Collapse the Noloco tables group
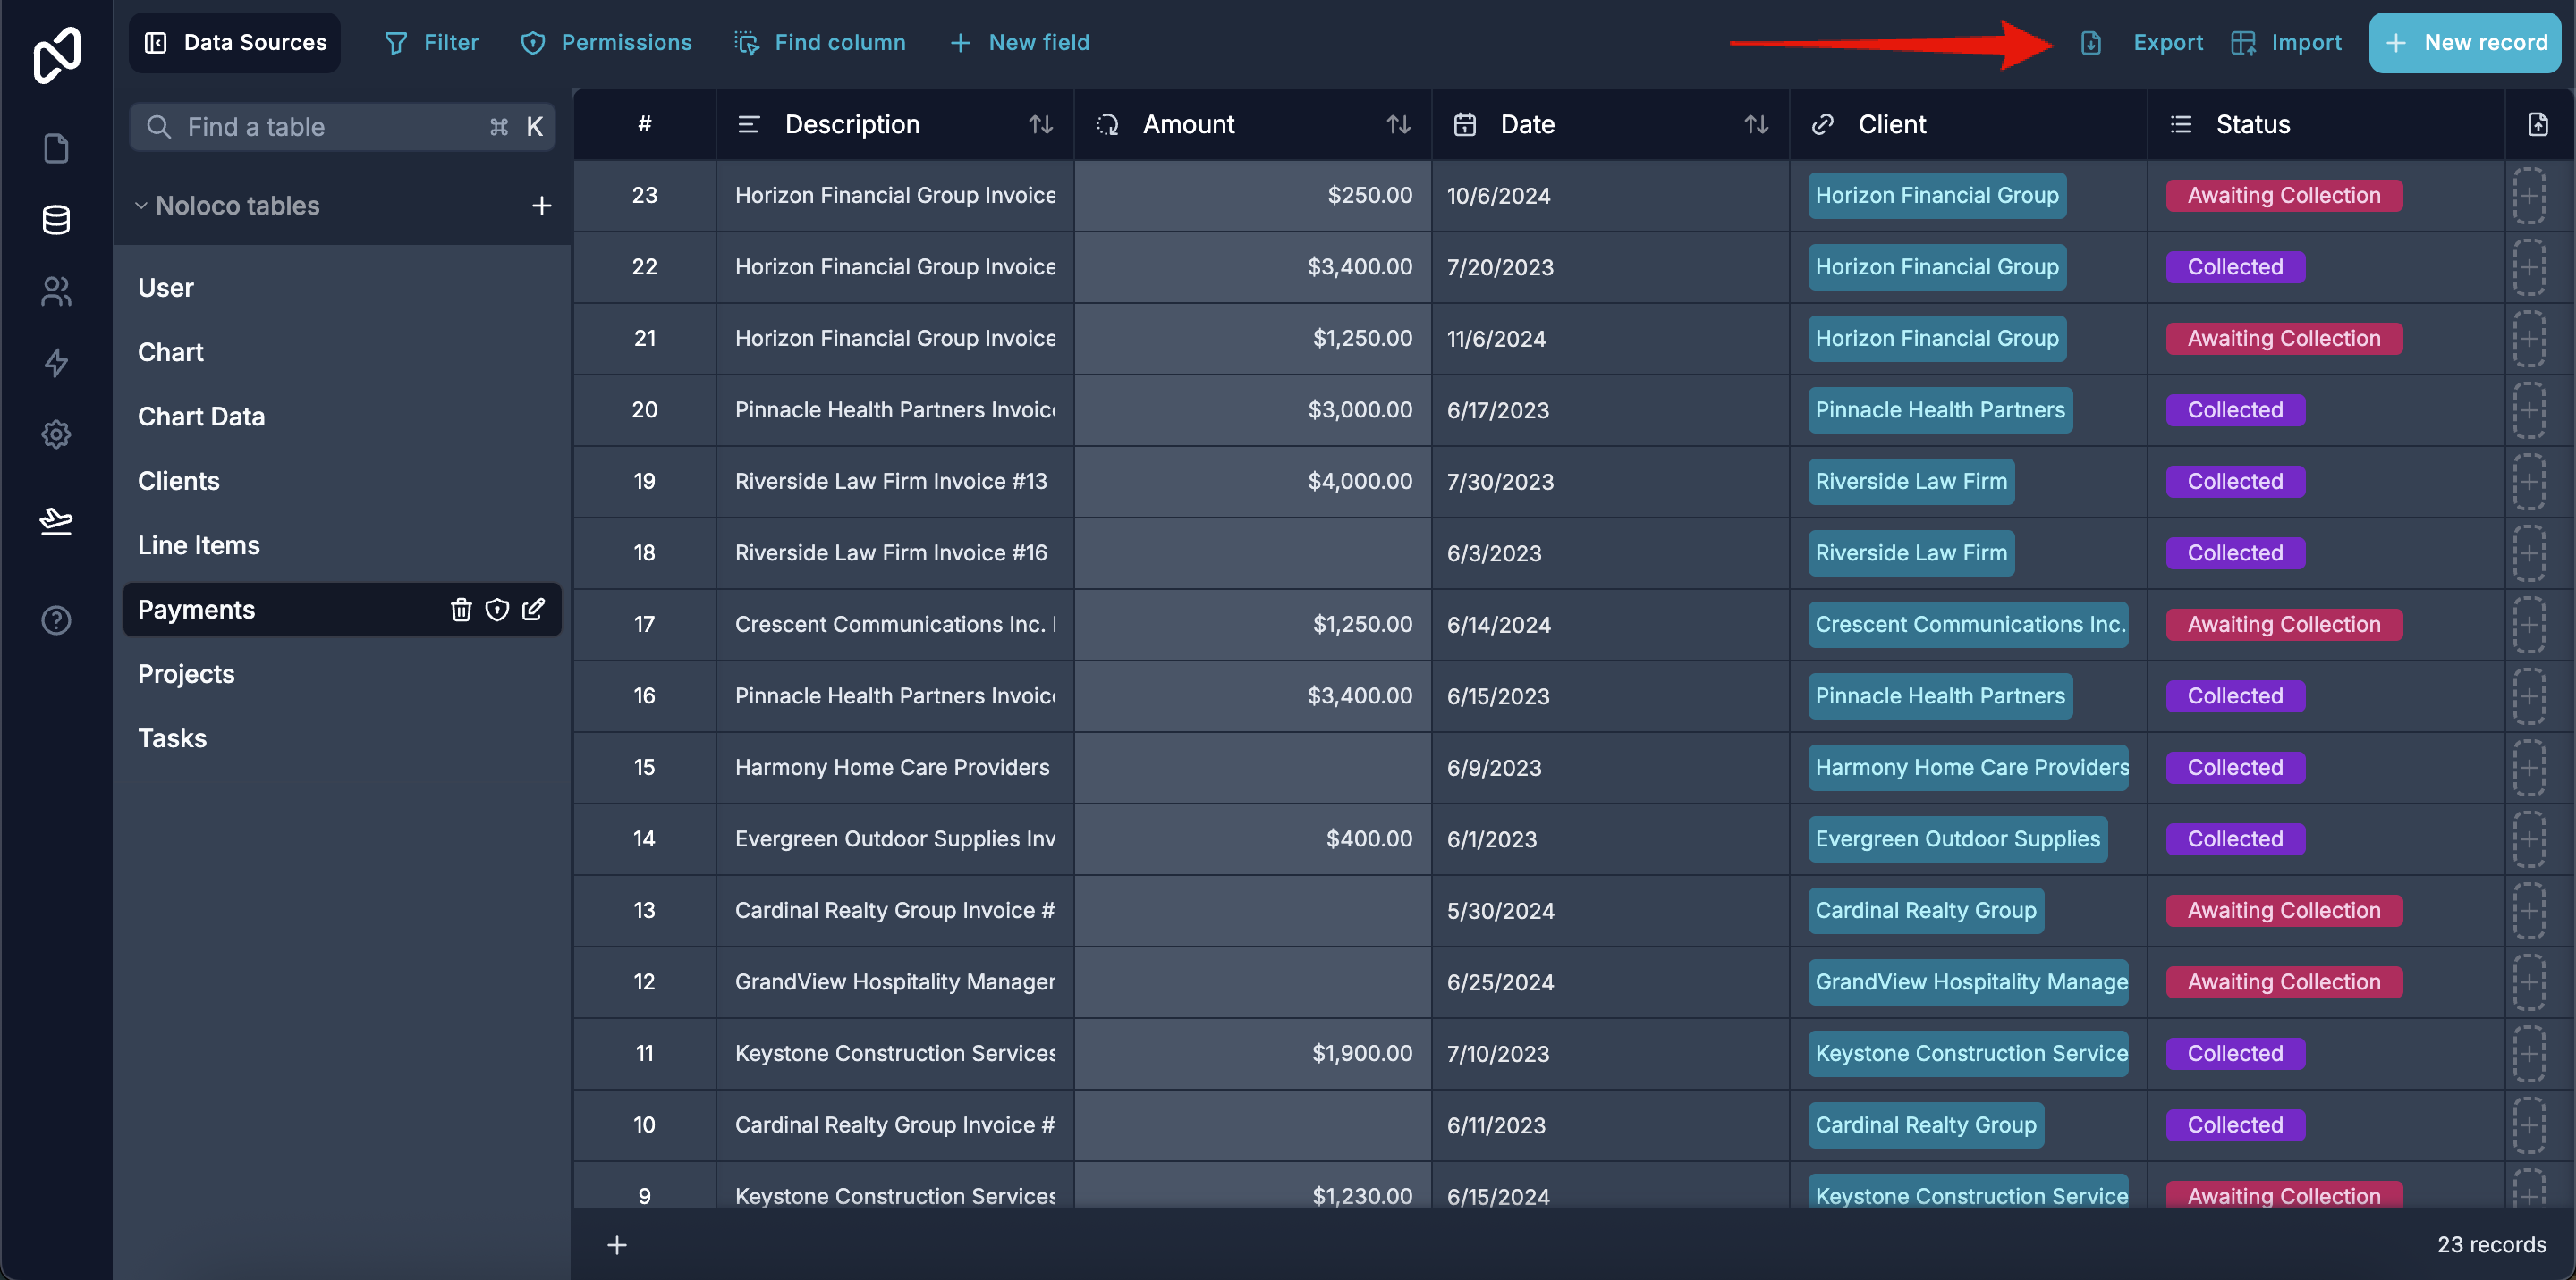 pyautogui.click(x=141, y=206)
